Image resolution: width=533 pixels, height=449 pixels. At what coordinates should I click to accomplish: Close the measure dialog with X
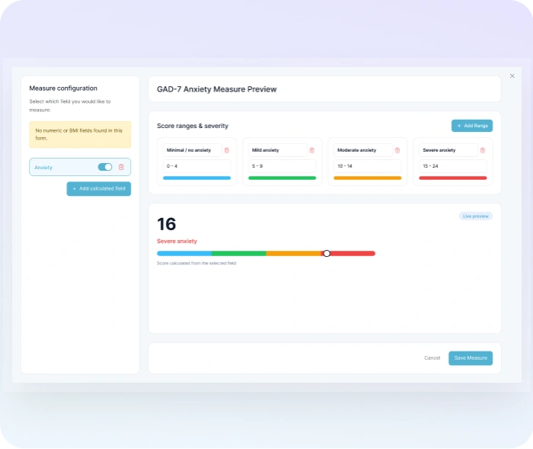(512, 75)
